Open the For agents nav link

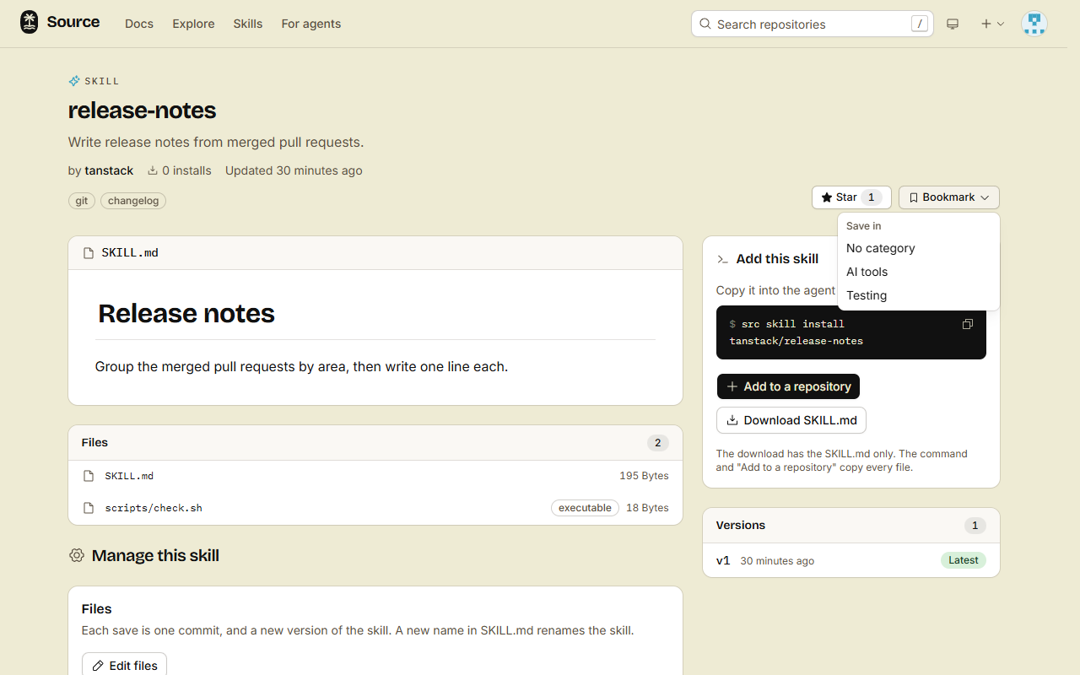pyautogui.click(x=311, y=24)
